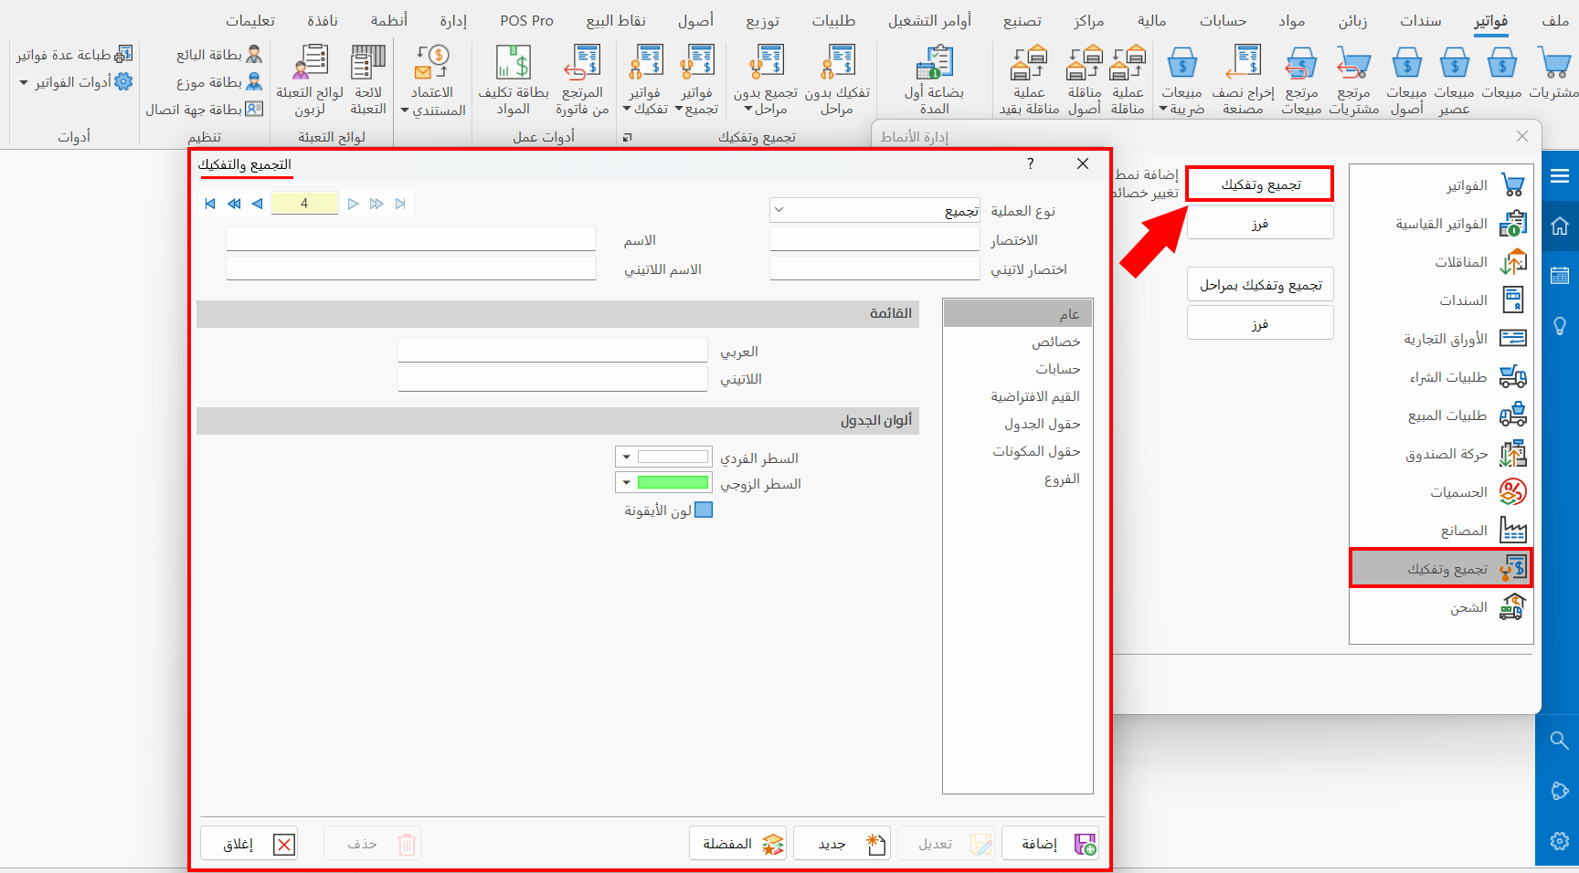The width and height of the screenshot is (1579, 873).
Task: Select خصائص in the dialog side list
Action: tap(1018, 342)
